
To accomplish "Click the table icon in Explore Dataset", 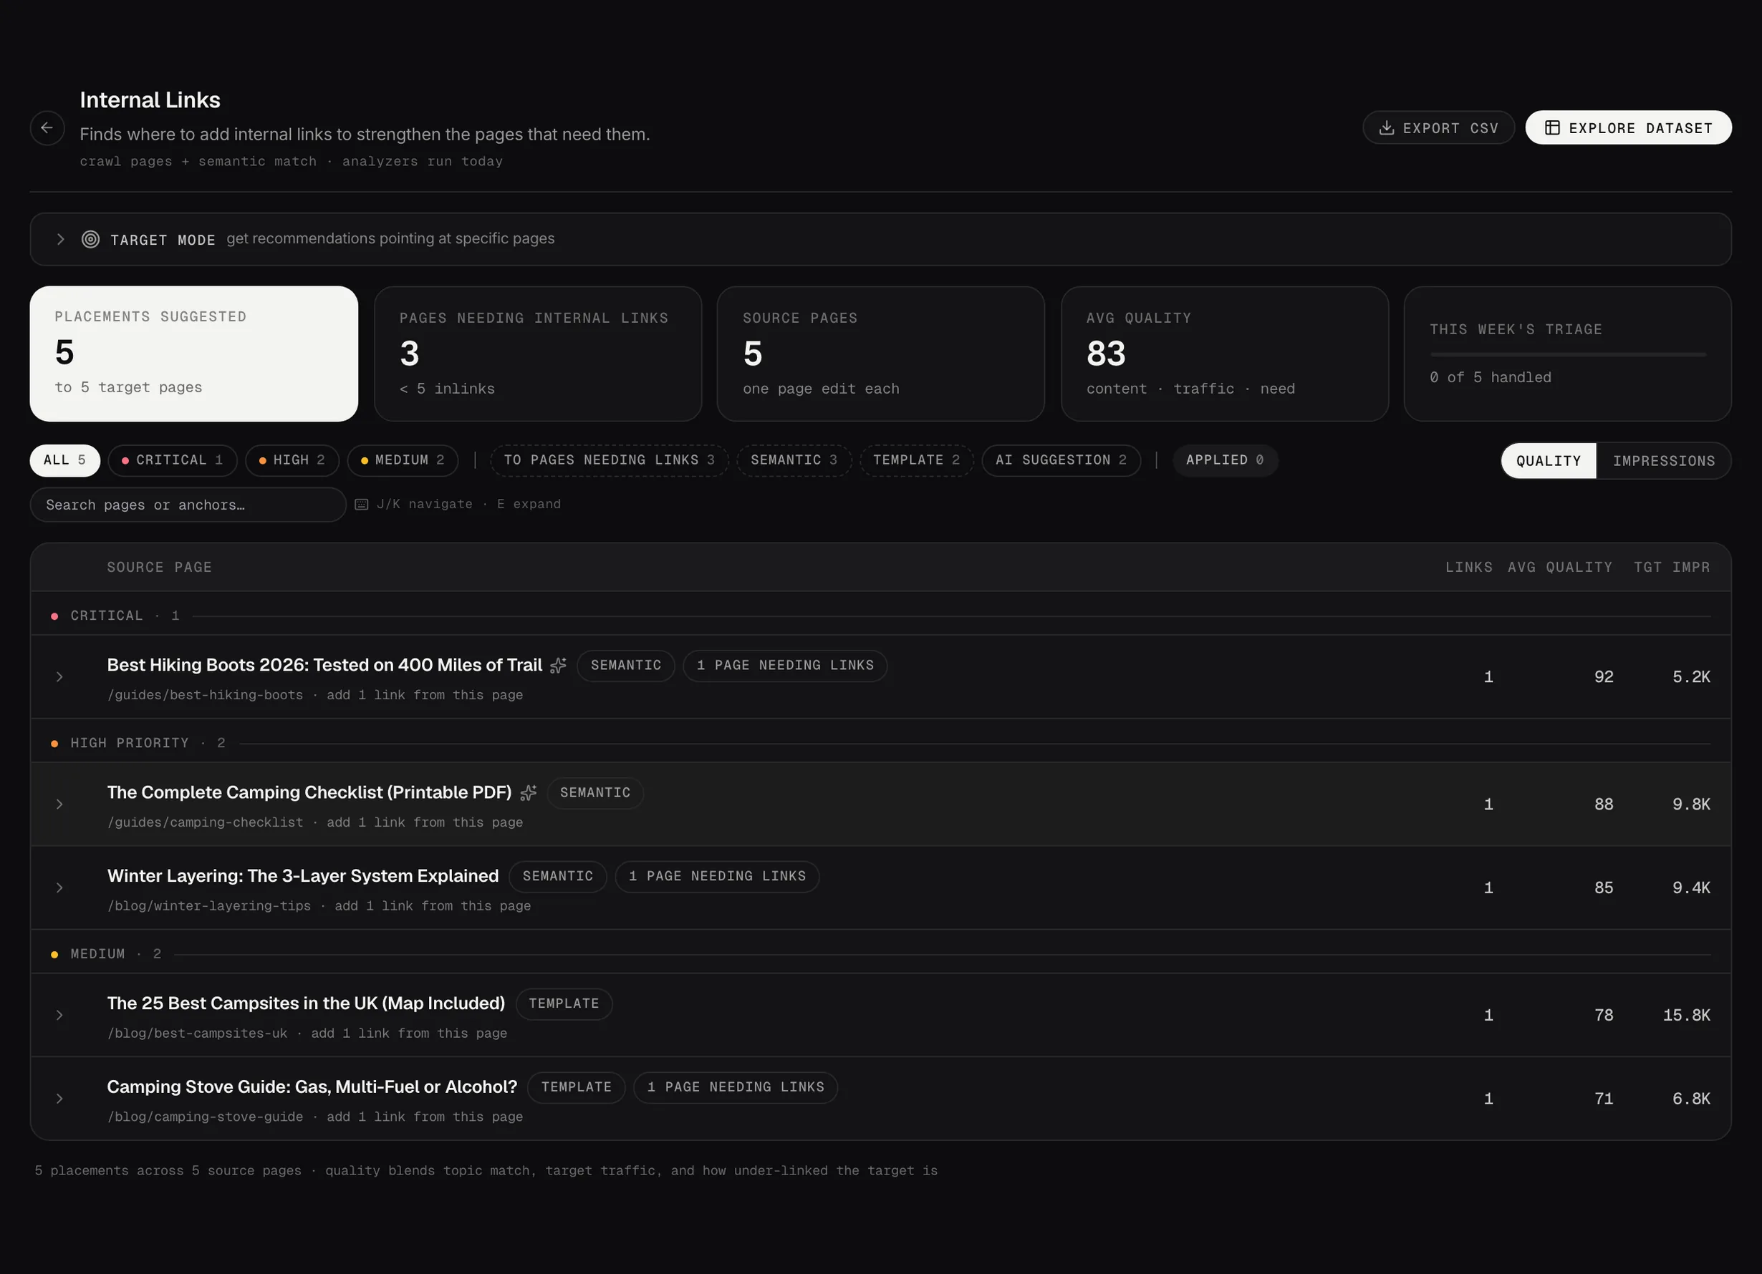I will coord(1551,128).
